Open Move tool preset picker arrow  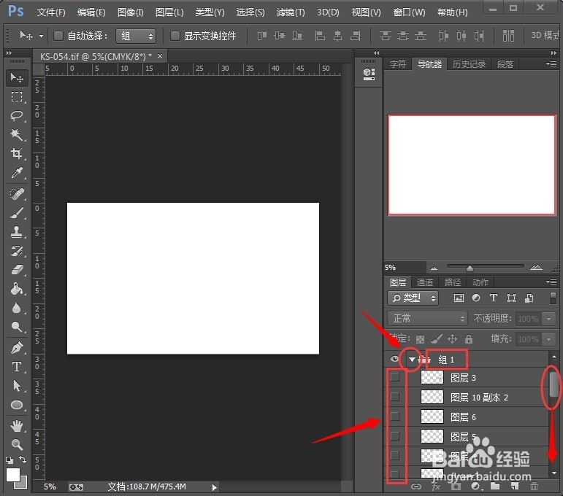tap(42, 36)
